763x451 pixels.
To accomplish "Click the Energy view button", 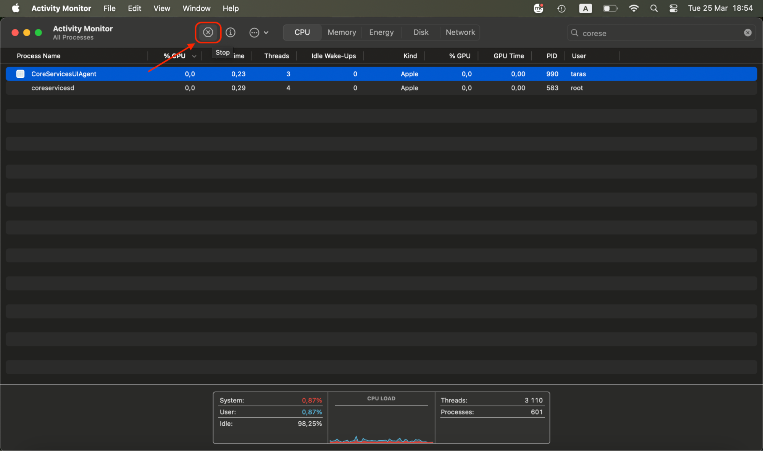I will pyautogui.click(x=381, y=32).
